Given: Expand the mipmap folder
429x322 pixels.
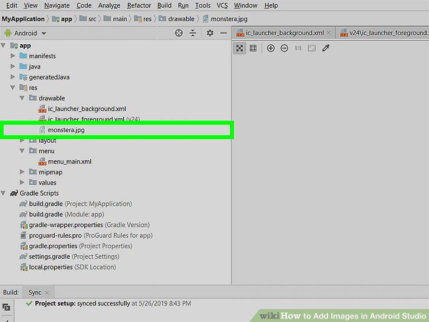Looking at the screenshot, I should 22,172.
